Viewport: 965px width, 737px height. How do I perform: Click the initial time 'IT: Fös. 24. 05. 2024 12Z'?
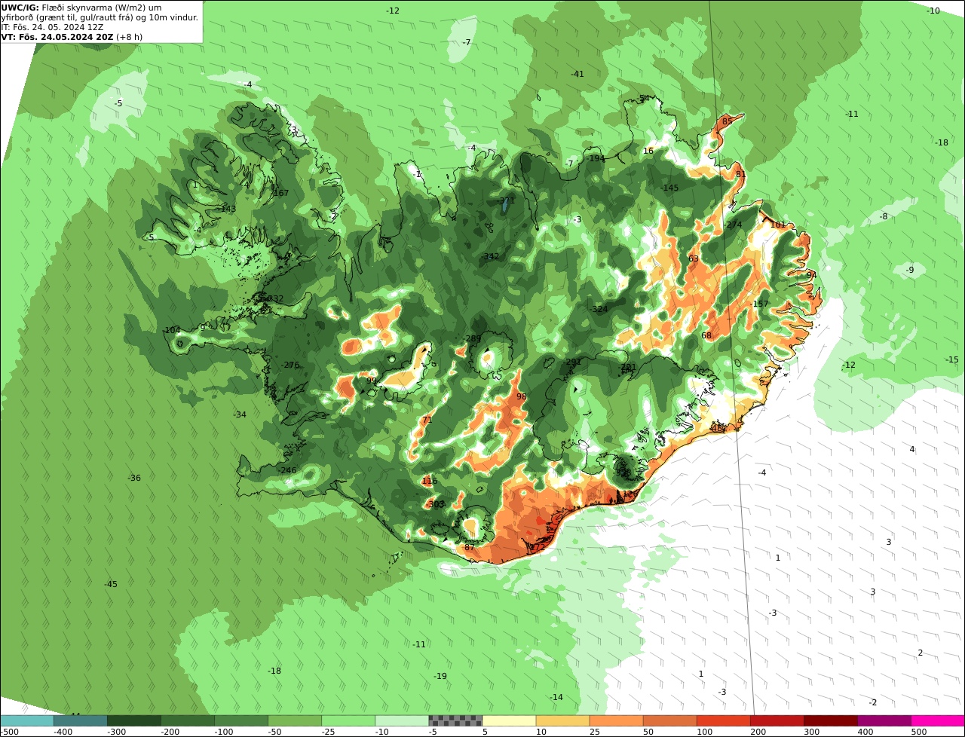click(x=53, y=26)
